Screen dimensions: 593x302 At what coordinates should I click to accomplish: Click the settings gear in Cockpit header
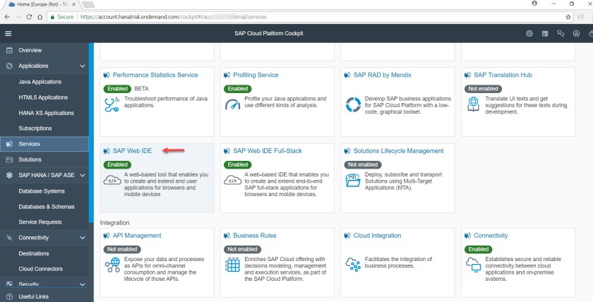click(x=529, y=34)
